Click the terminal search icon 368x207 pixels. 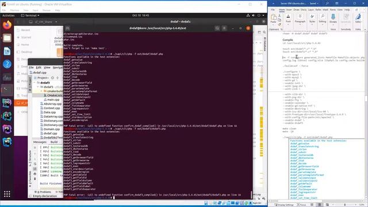coord(217,28)
